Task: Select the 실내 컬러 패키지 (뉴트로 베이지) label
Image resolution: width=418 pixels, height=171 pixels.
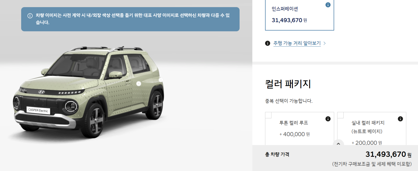Action: click(x=368, y=127)
